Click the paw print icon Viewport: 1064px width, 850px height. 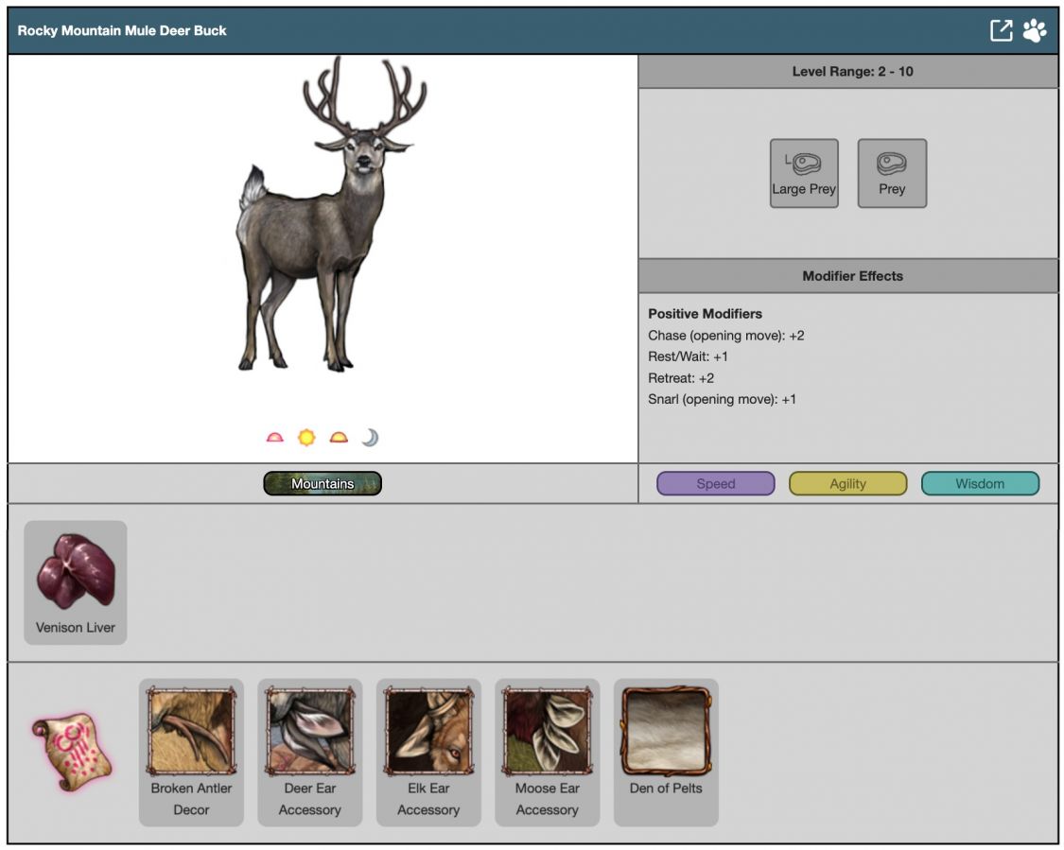(1035, 31)
